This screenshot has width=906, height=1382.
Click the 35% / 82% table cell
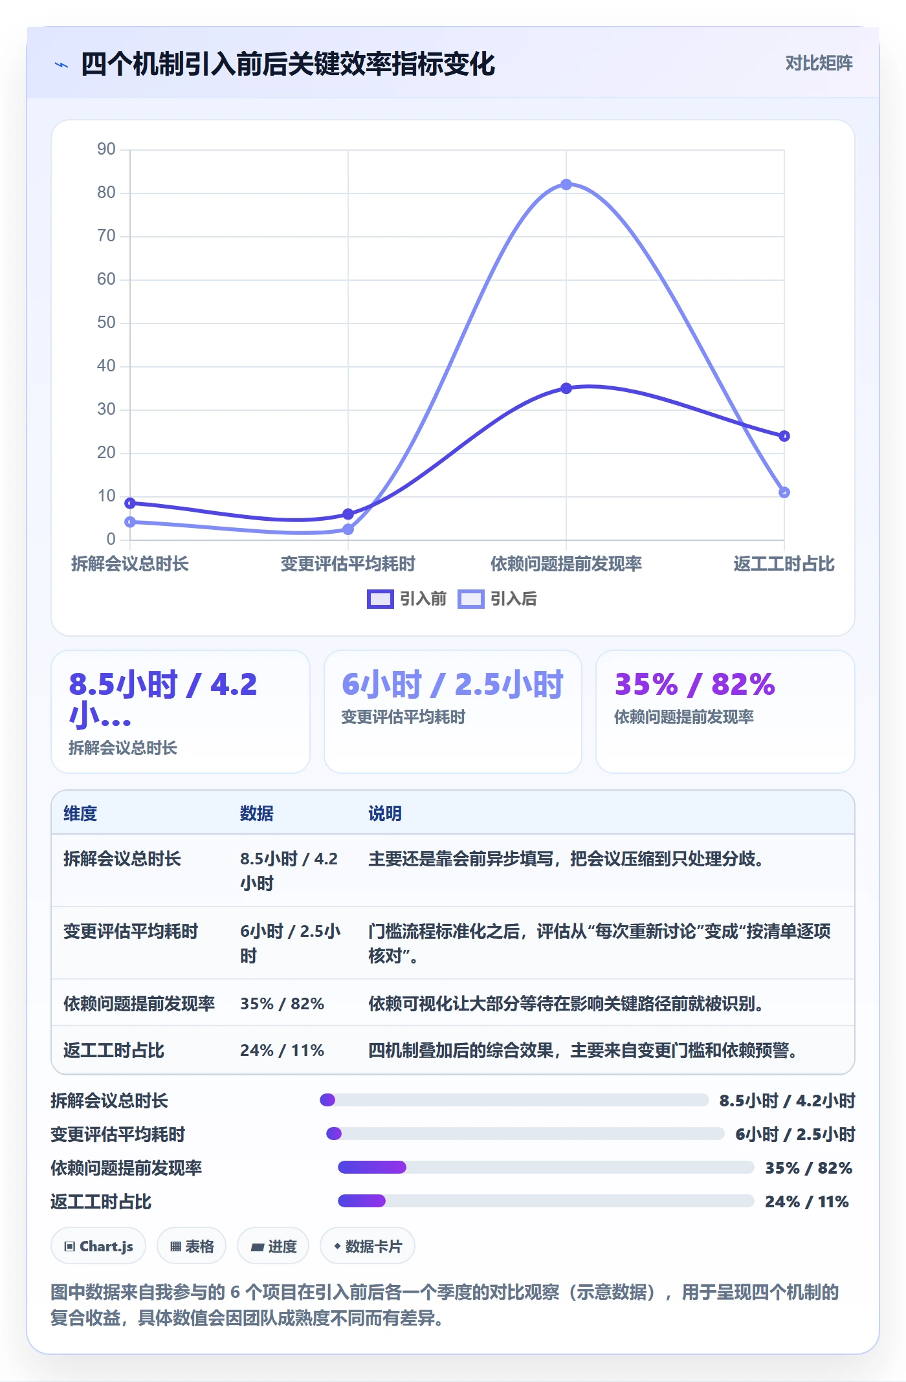point(282,1004)
